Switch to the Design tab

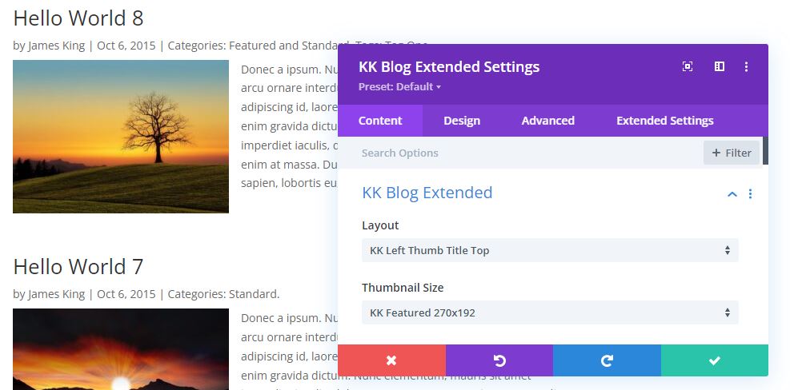coord(462,121)
